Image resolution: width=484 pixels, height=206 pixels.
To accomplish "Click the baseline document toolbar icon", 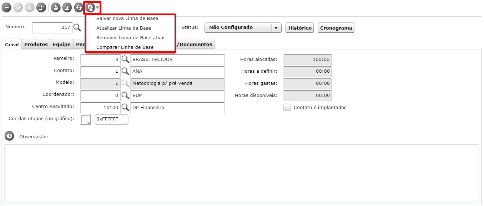I will click(x=90, y=7).
